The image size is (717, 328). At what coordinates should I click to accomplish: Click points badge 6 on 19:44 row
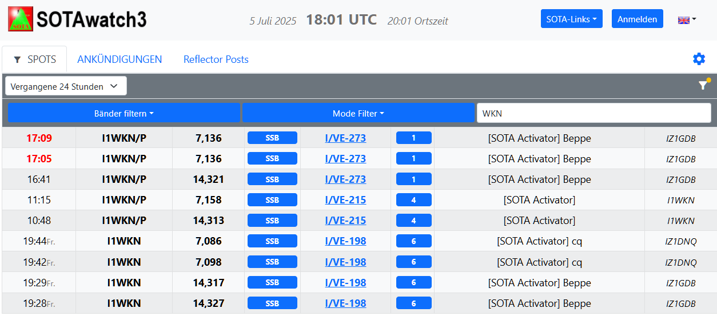pyautogui.click(x=413, y=241)
